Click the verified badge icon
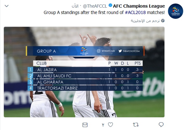The width and height of the screenshot is (187, 130). pyautogui.click(x=110, y=5)
